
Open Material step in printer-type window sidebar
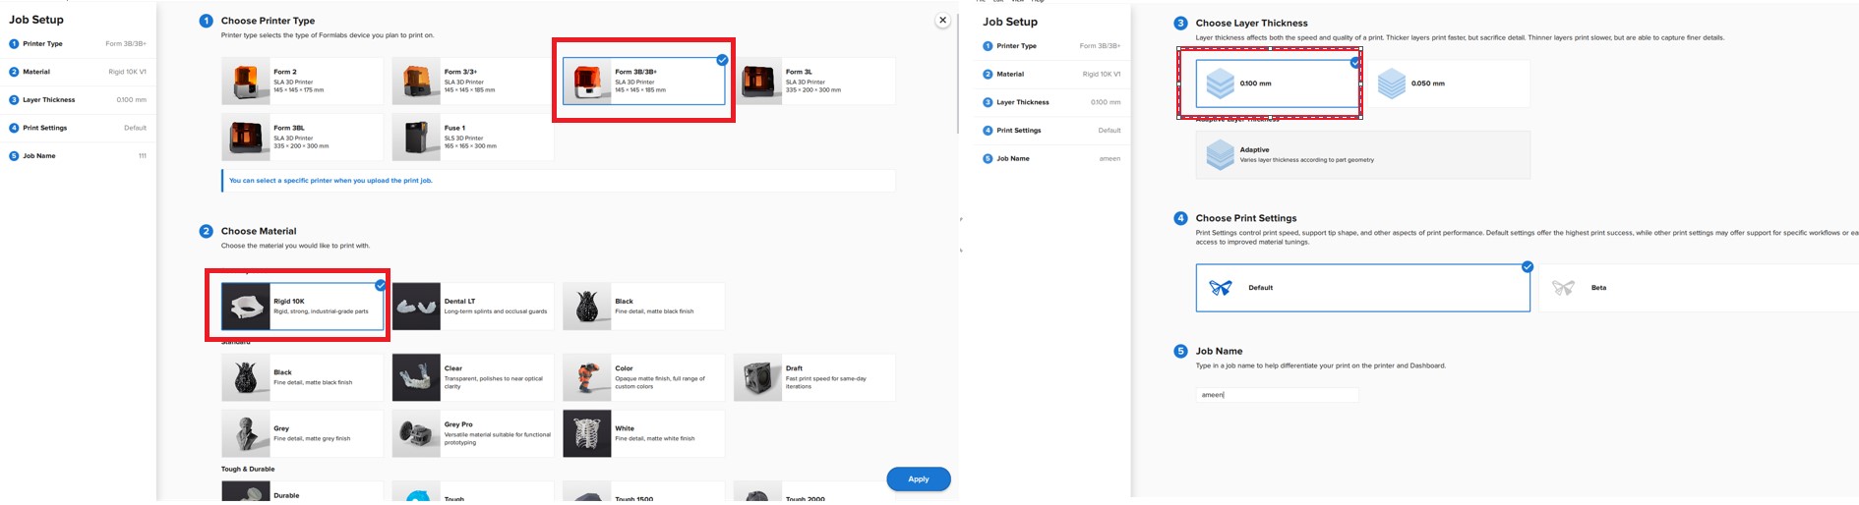coord(78,72)
